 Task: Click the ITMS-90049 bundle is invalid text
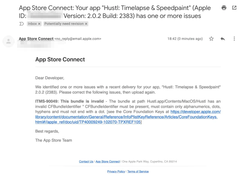click(69, 101)
